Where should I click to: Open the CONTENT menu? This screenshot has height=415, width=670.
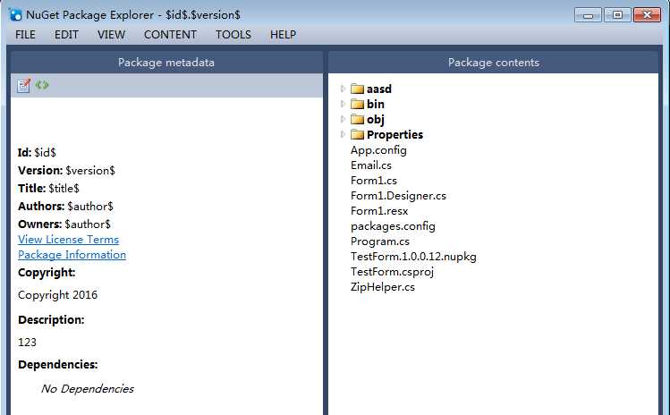click(x=170, y=35)
